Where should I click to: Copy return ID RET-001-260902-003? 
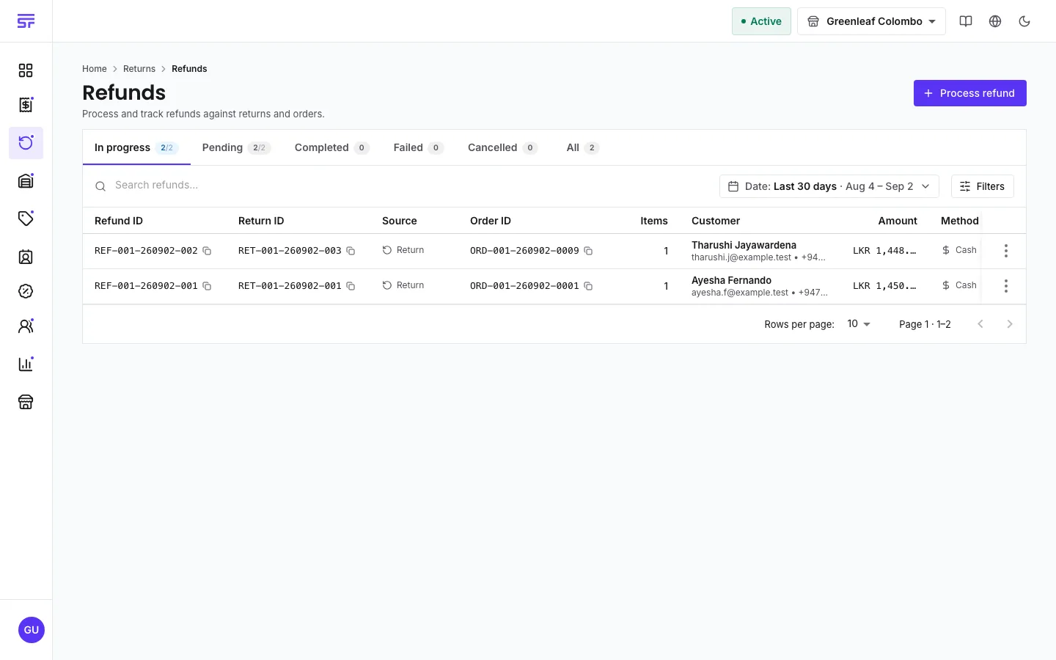(x=351, y=251)
